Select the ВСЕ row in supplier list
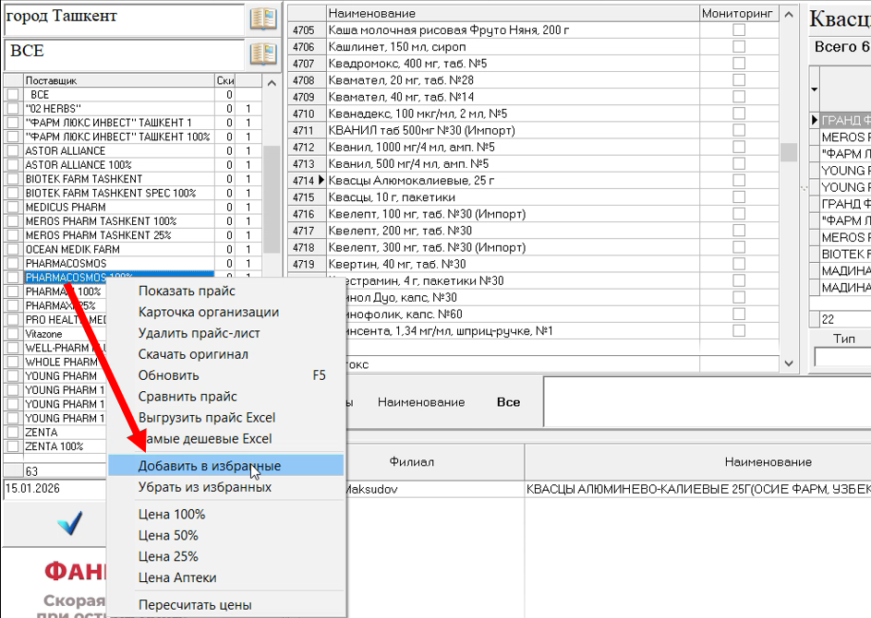The height and width of the screenshot is (618, 871). [x=118, y=95]
